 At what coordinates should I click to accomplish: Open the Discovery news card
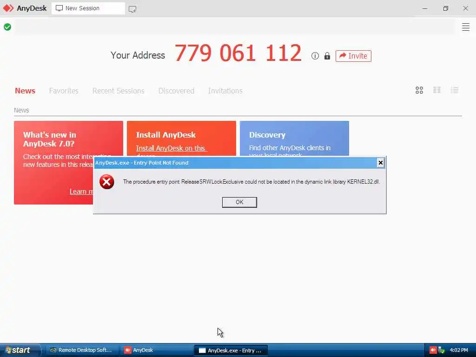pyautogui.click(x=294, y=139)
